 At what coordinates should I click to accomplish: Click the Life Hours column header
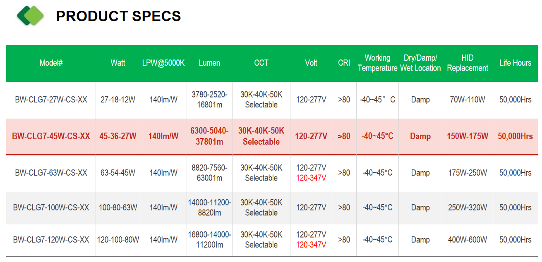pos(516,63)
